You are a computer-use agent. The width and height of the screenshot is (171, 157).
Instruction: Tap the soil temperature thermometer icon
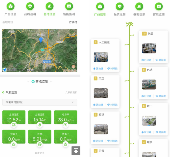(x=40, y=125)
